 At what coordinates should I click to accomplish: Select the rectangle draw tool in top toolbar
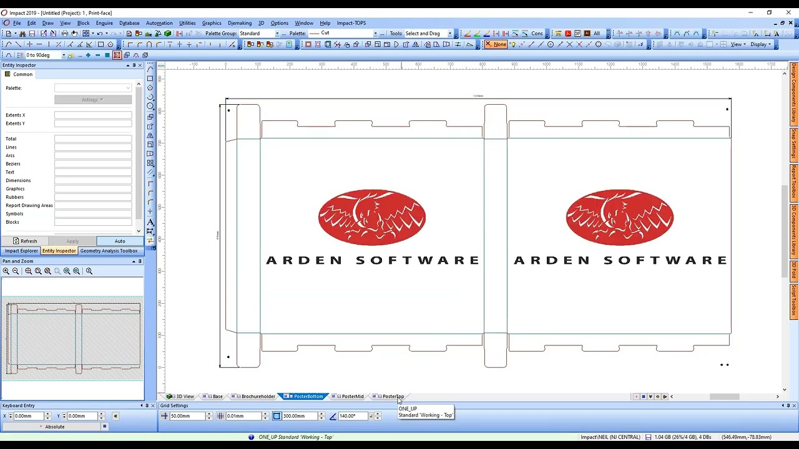(100, 44)
